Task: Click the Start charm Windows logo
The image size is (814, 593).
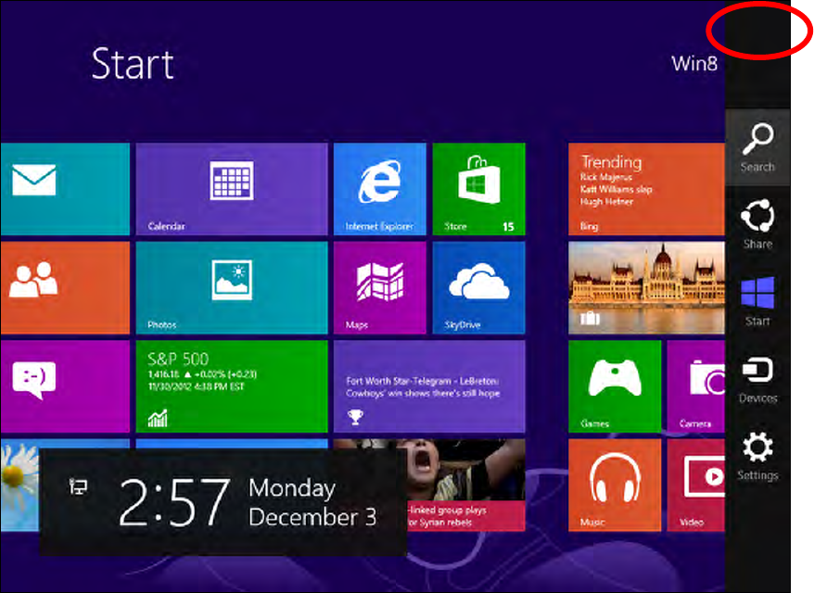Action: (x=757, y=293)
